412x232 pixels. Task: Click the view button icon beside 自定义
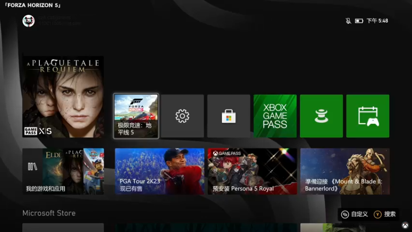coord(345,214)
